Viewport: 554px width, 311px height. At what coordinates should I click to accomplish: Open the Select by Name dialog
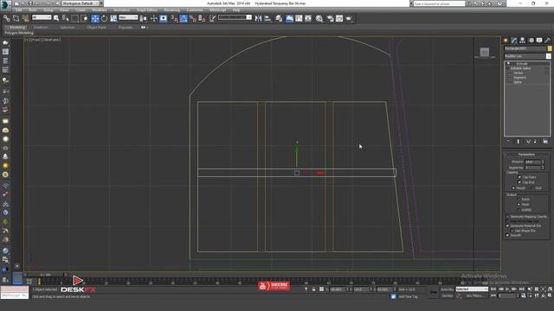[x=66, y=18]
